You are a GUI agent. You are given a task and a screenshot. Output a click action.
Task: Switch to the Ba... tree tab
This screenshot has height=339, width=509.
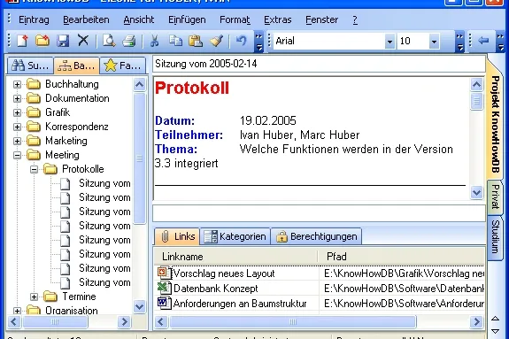(76, 65)
